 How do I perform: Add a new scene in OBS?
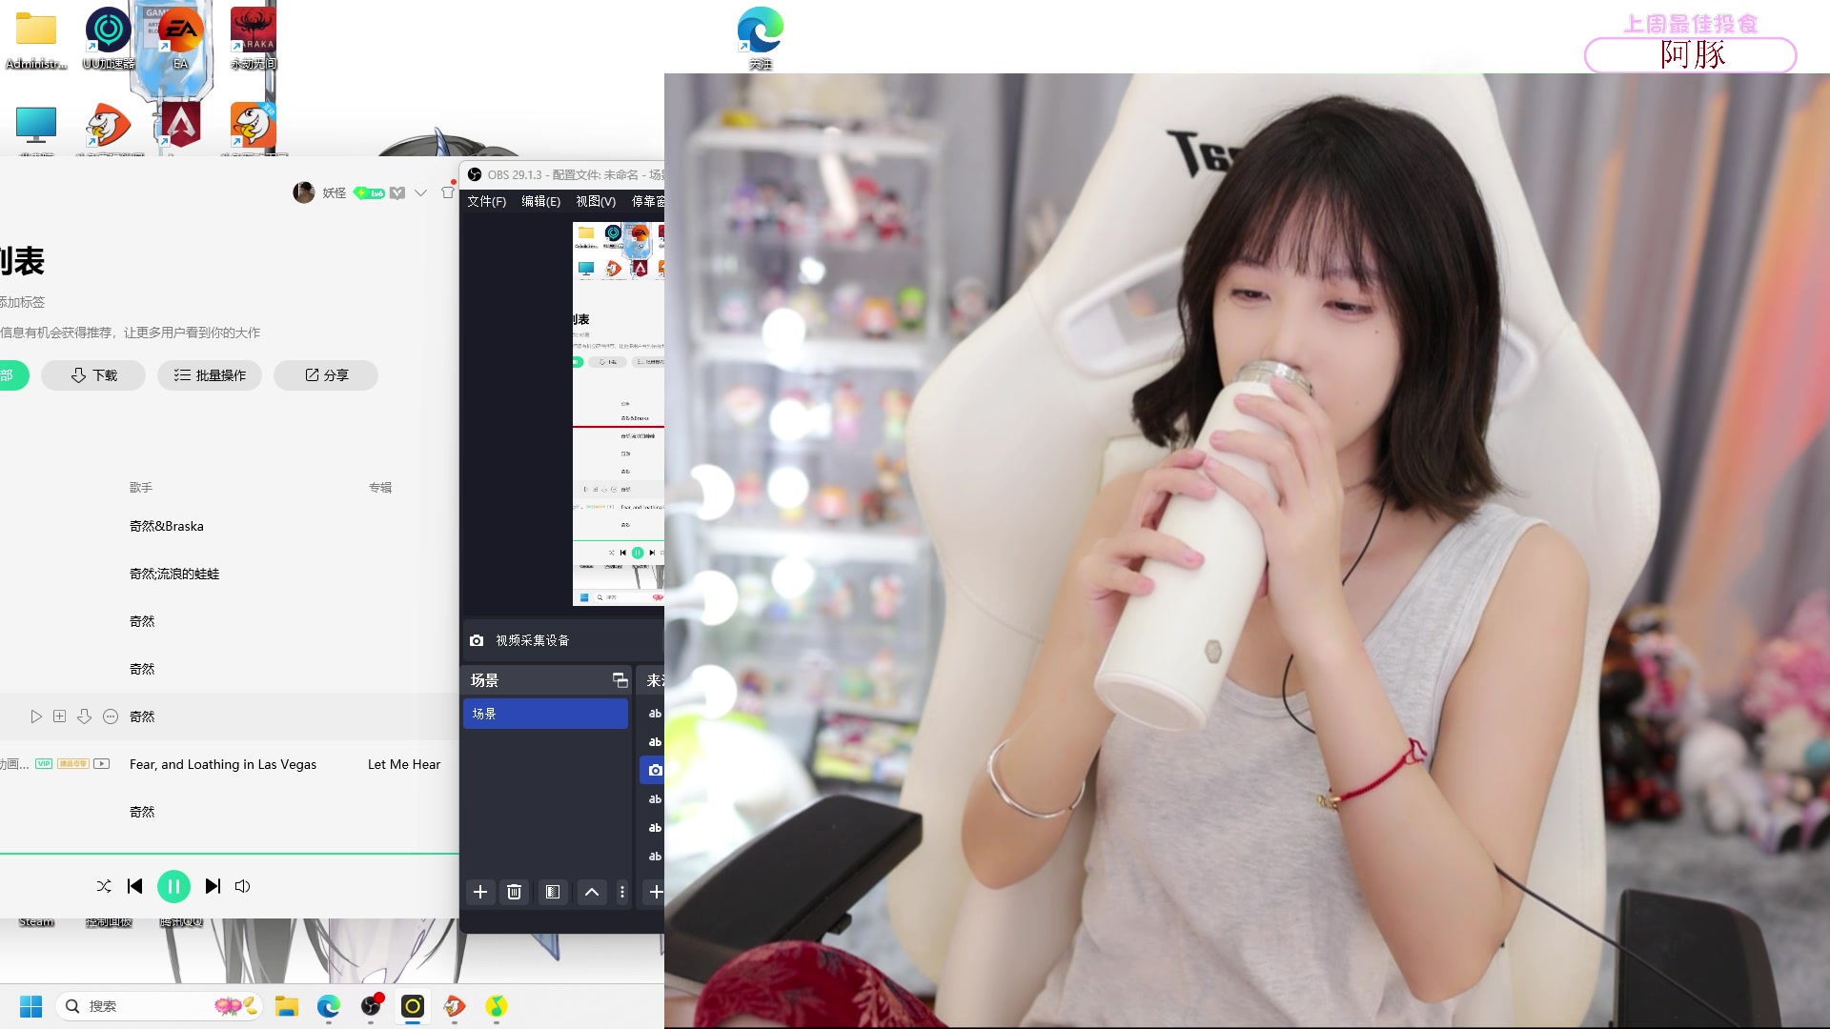(x=480, y=892)
